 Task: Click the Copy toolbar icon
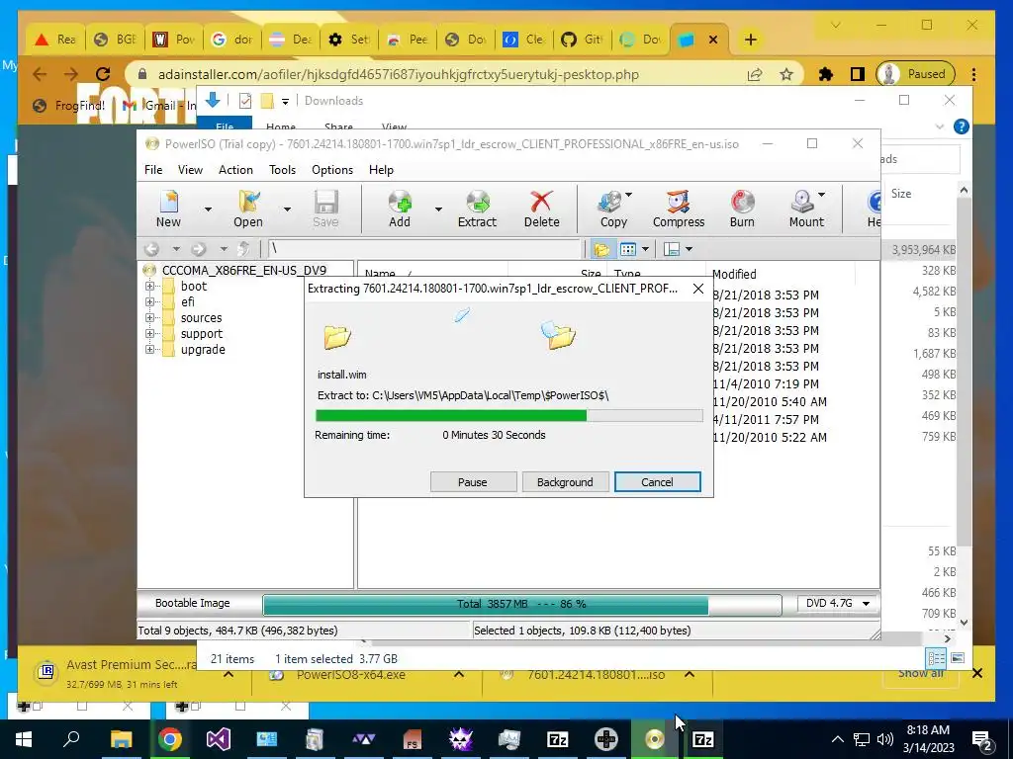point(611,209)
